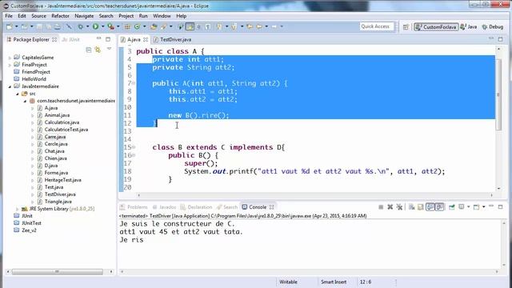The image size is (512, 288).
Task: Click the New Java Package icon
Action: click(x=127, y=26)
